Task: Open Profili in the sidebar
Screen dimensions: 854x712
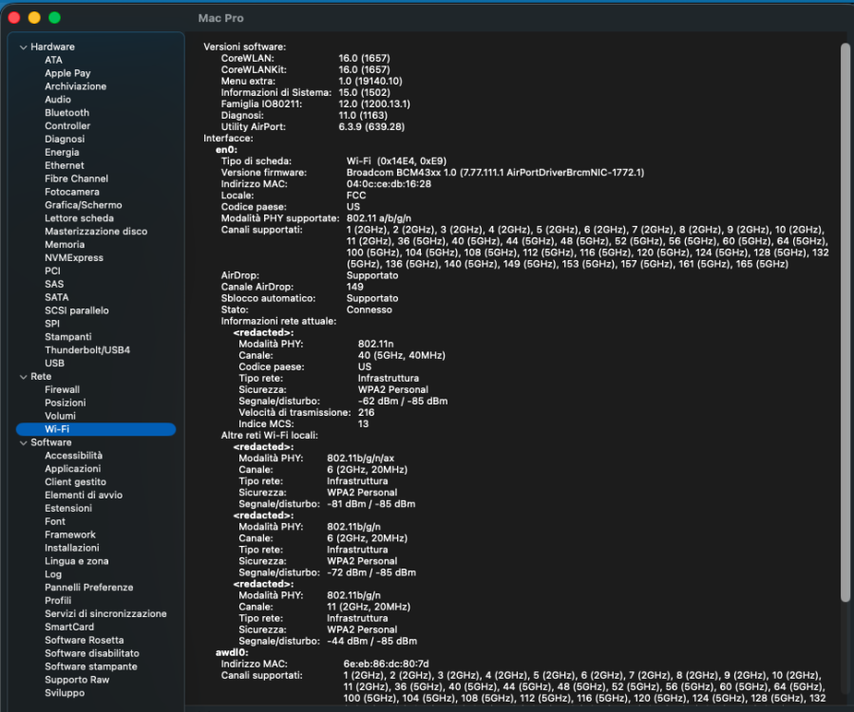Action: click(x=58, y=600)
